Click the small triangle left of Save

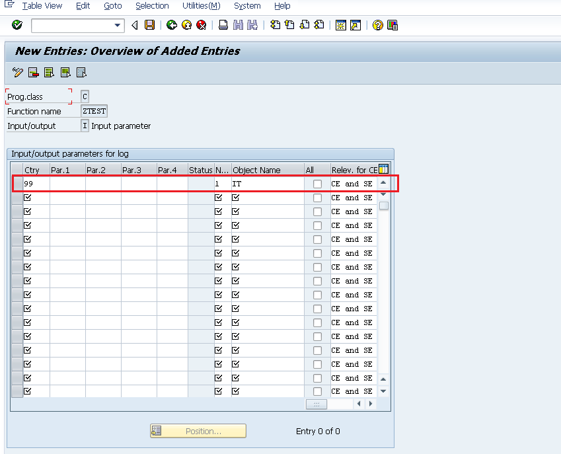click(135, 25)
